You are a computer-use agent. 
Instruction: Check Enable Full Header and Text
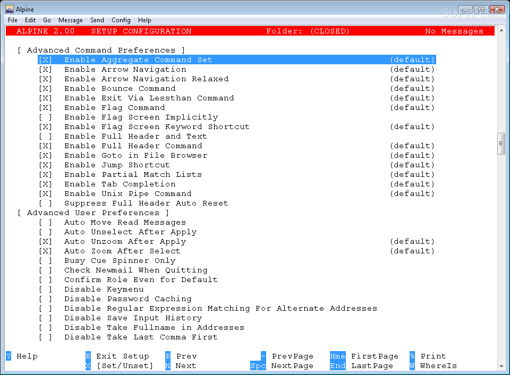tap(45, 137)
